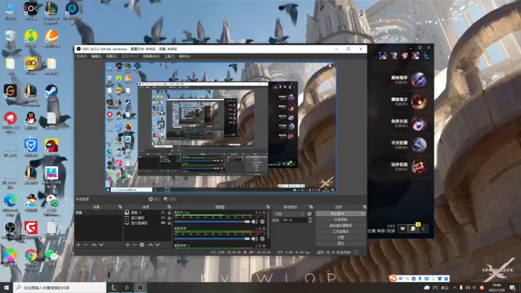Add a new scene with the plus icon
The image size is (521, 293).
point(78,245)
